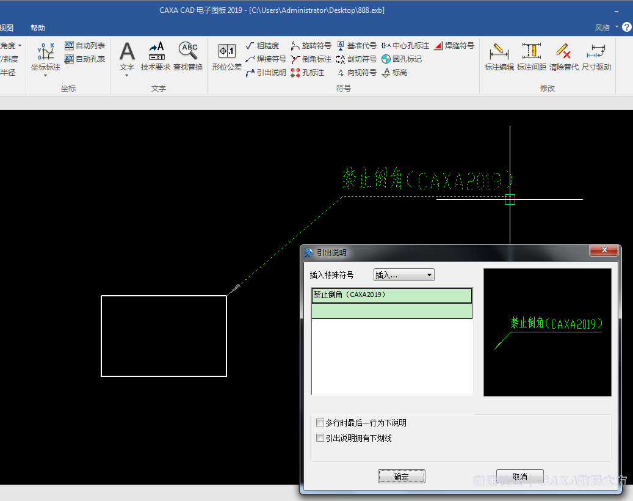Select the 粗糙度 roughness symbol tool
Screen dimensions: 633x501
(x=262, y=46)
